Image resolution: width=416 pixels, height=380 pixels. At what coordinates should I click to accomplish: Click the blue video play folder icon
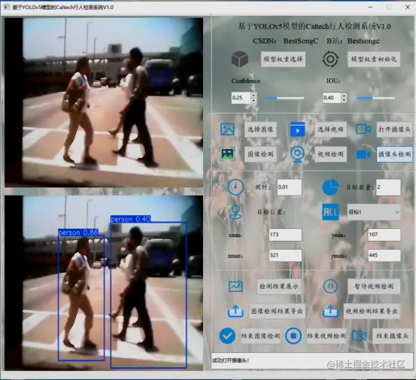[x=297, y=129]
